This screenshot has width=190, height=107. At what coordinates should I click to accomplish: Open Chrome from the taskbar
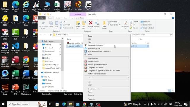(84, 104)
